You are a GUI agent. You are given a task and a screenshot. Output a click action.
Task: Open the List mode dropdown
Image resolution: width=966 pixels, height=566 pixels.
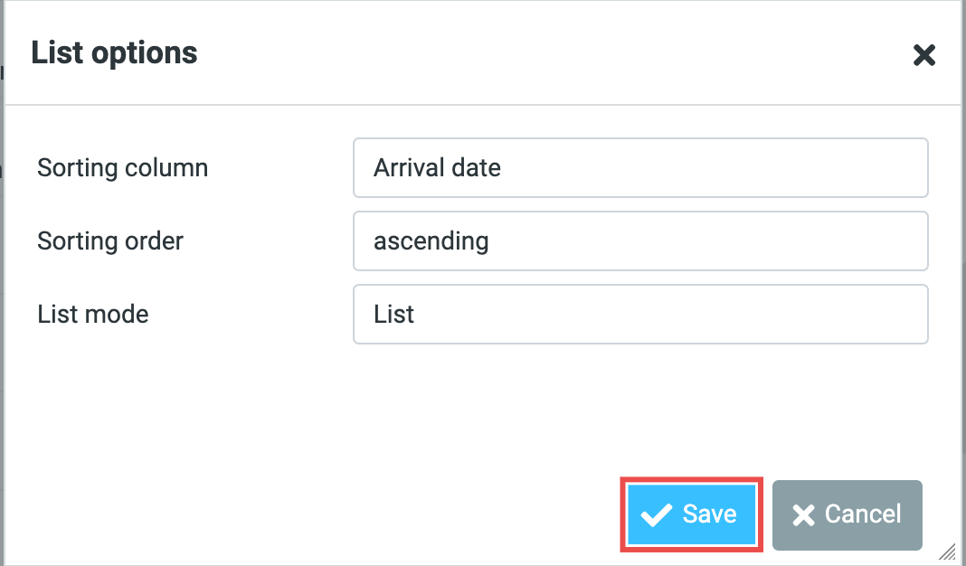click(640, 314)
